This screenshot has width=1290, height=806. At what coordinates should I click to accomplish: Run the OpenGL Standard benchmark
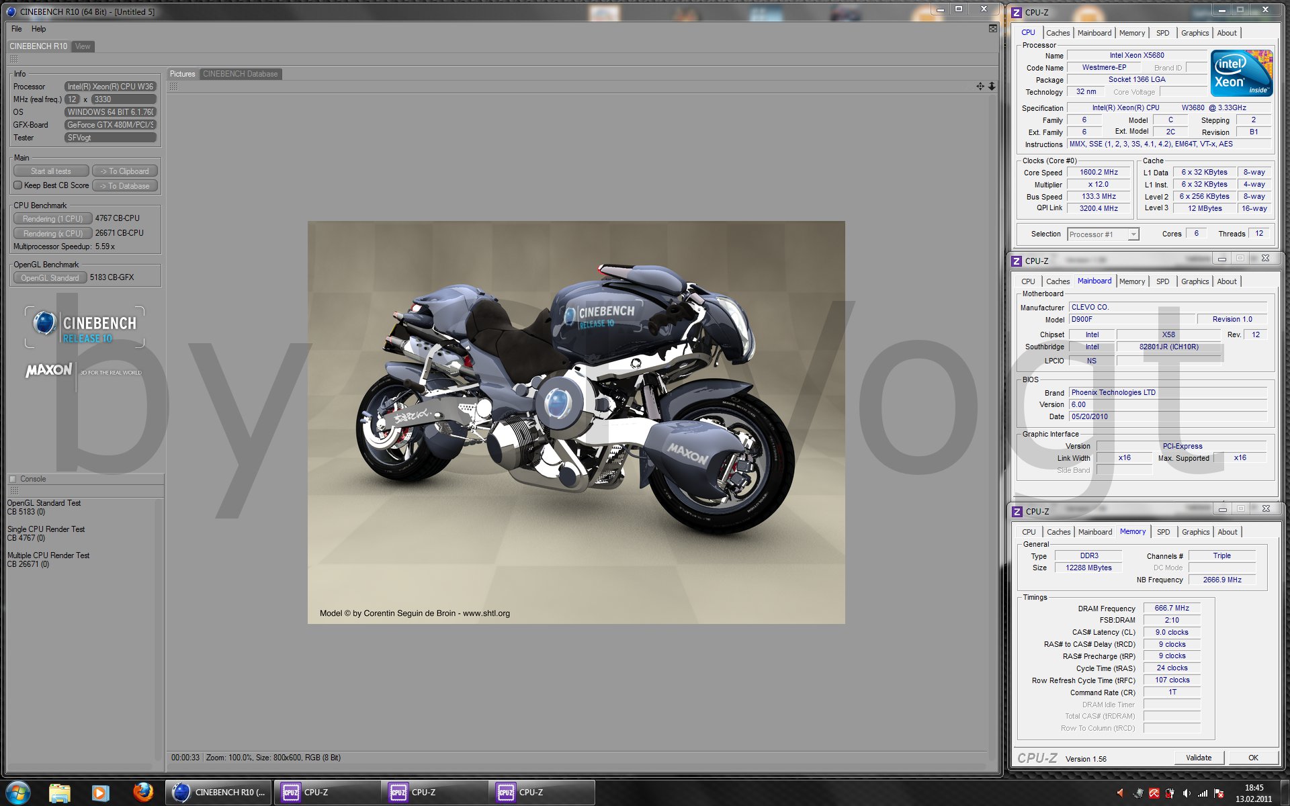coord(50,278)
